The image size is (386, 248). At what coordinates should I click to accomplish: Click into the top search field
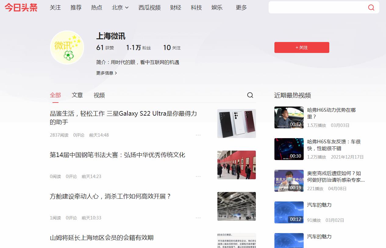click(x=317, y=8)
